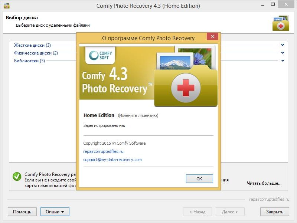Click the Зарегистрировано на: label

(104, 125)
